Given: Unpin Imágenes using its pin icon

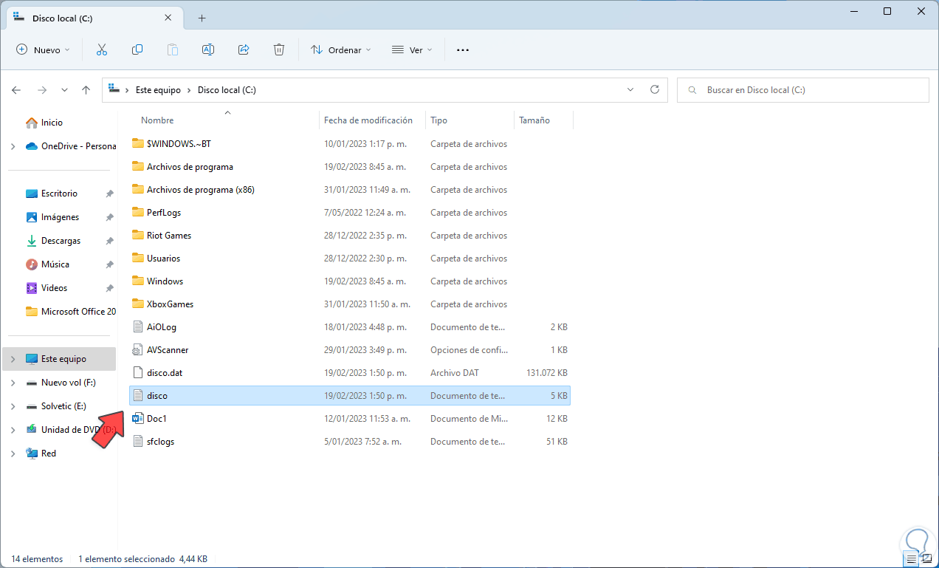Looking at the screenshot, I should coord(109,217).
